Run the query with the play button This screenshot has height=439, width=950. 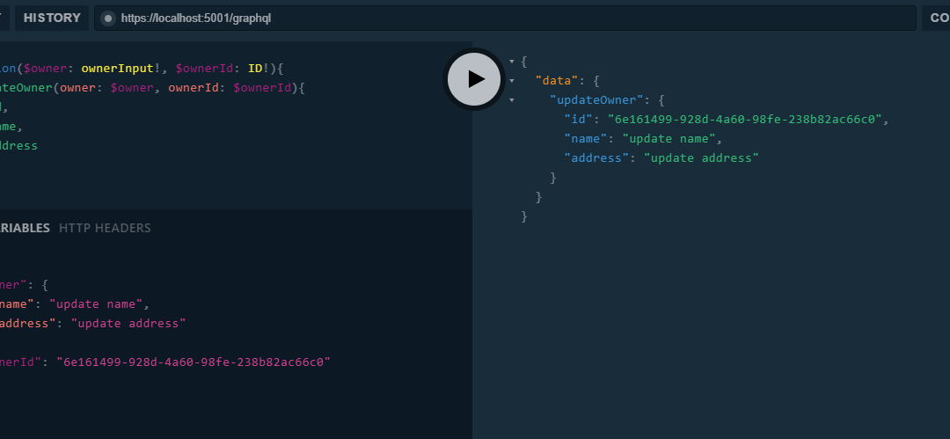[474, 79]
